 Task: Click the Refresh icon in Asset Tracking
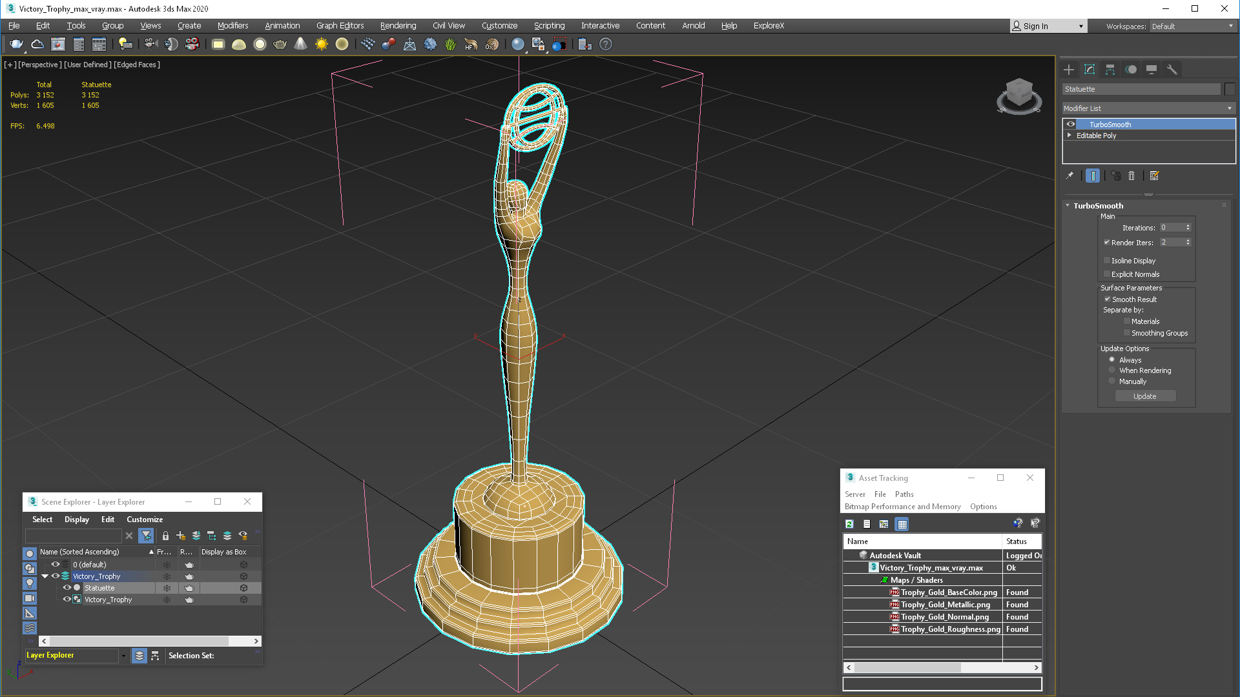point(850,524)
